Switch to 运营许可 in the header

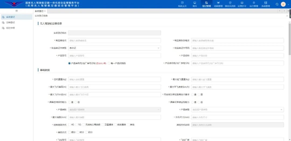coord(242,4)
